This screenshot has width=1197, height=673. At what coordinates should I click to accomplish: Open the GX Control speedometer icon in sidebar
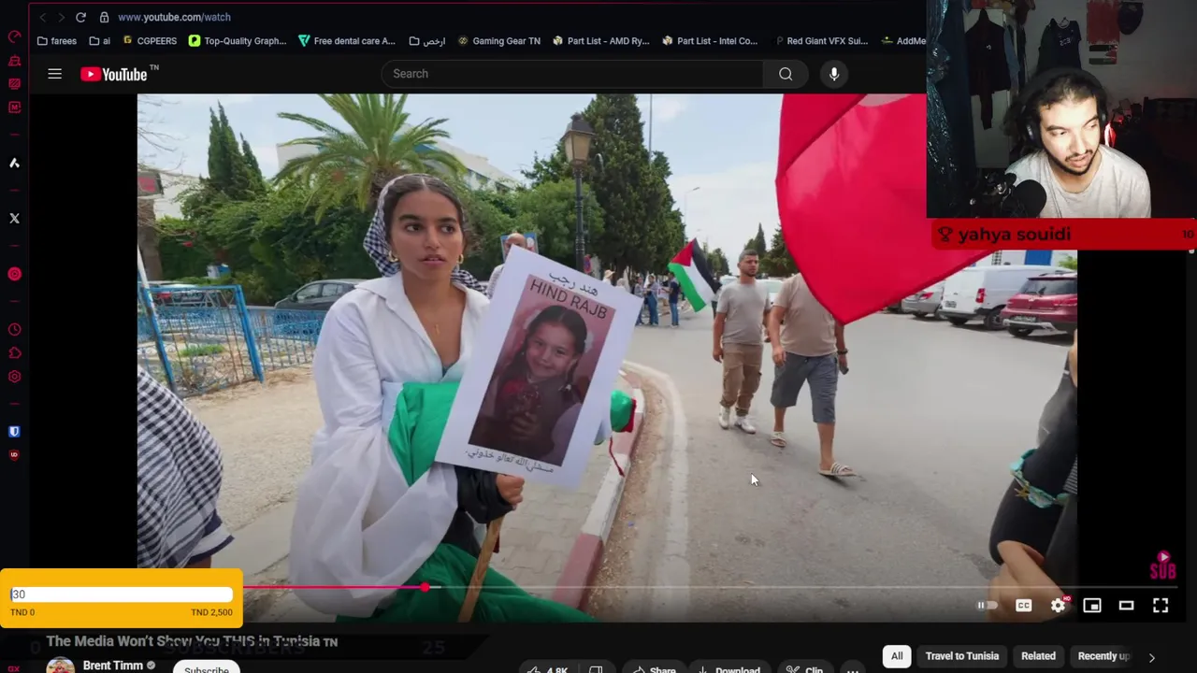tap(14, 37)
